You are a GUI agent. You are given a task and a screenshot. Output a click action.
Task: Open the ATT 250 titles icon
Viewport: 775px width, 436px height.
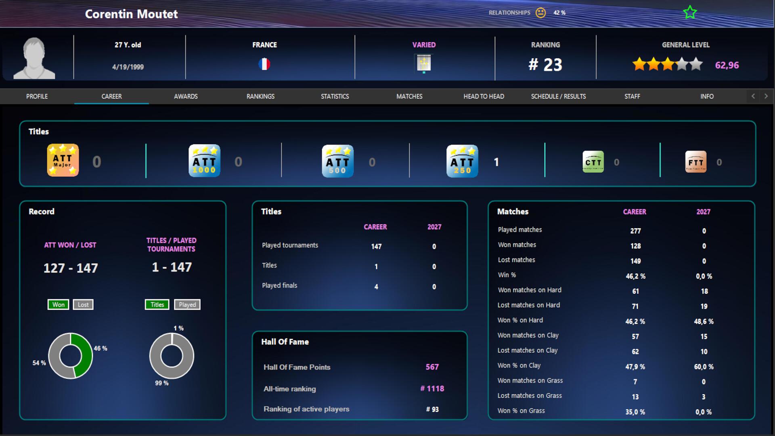click(x=462, y=161)
